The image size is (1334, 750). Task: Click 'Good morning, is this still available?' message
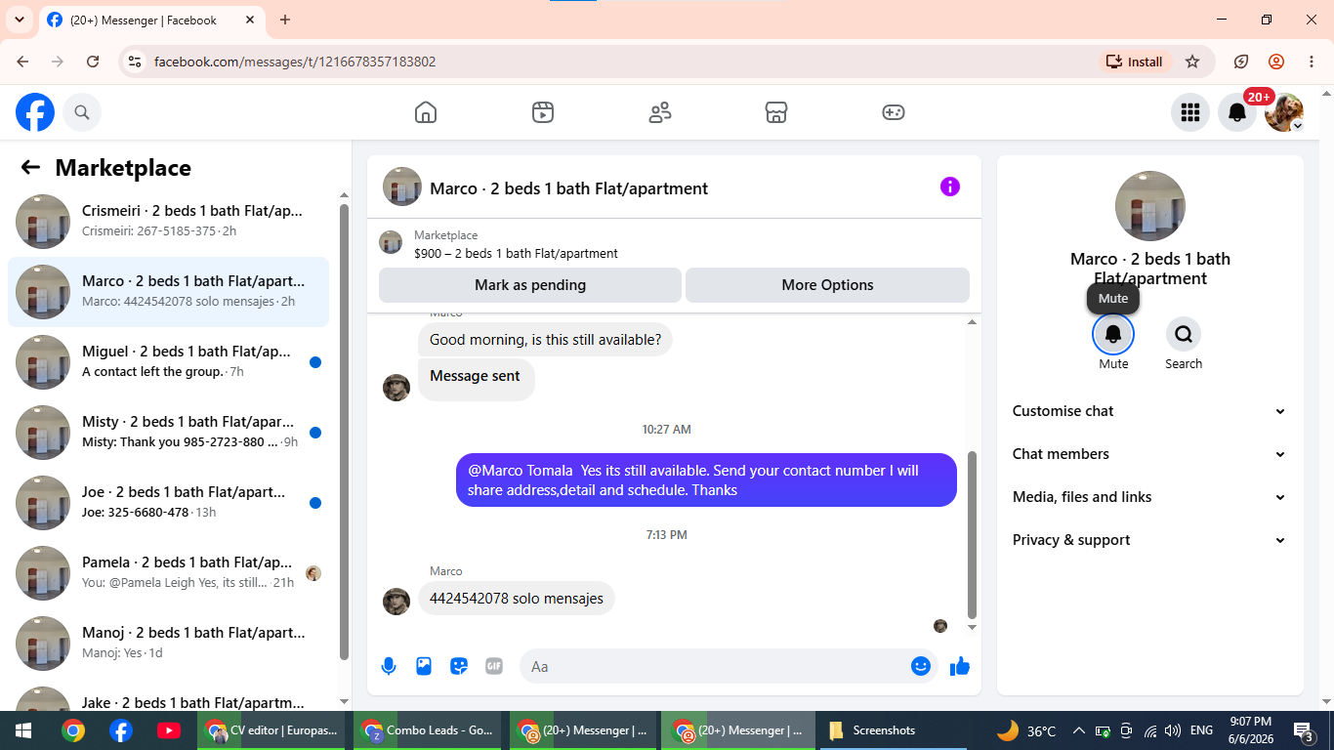point(545,340)
